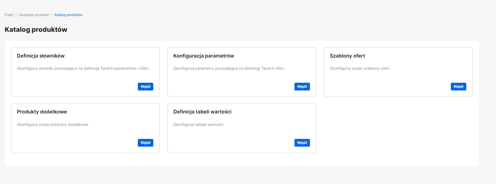Click the Katalog produktów breadcrumb item
The image size is (496, 184).
click(x=68, y=15)
